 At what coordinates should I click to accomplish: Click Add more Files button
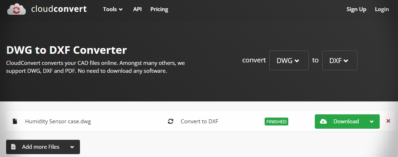click(x=43, y=147)
